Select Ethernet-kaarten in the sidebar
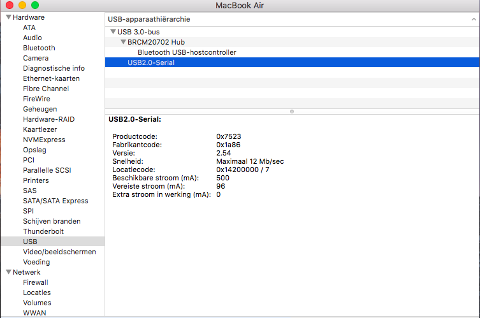This screenshot has height=318, width=480. [51, 78]
